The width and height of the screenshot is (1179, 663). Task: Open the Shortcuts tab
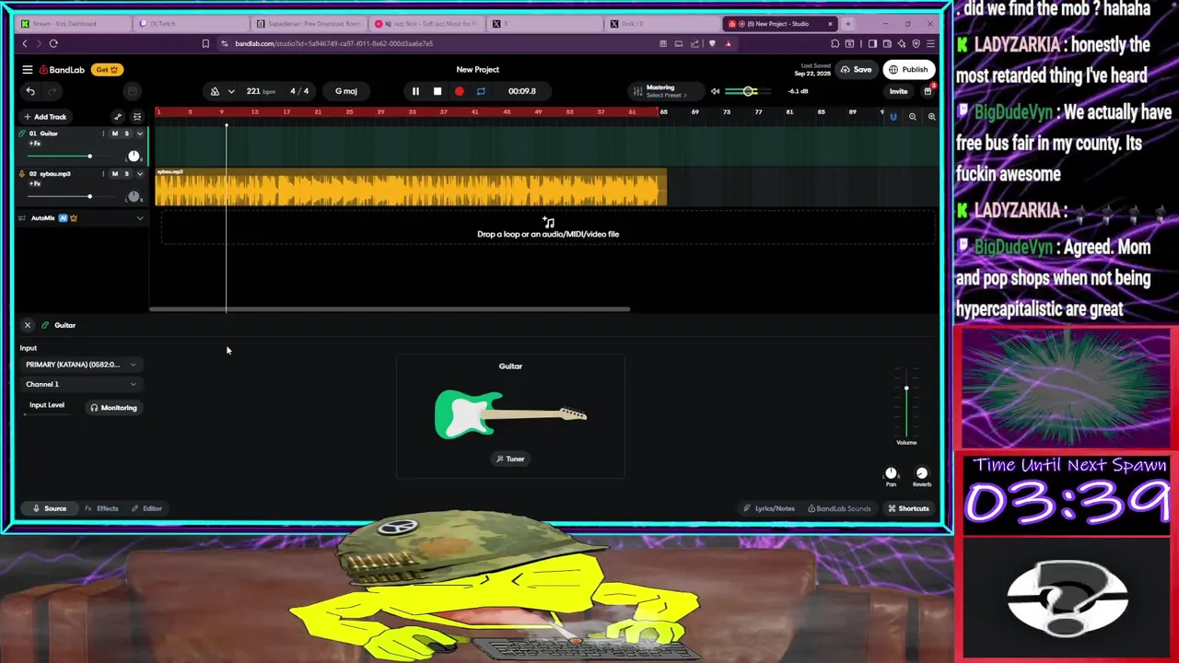[x=908, y=508]
